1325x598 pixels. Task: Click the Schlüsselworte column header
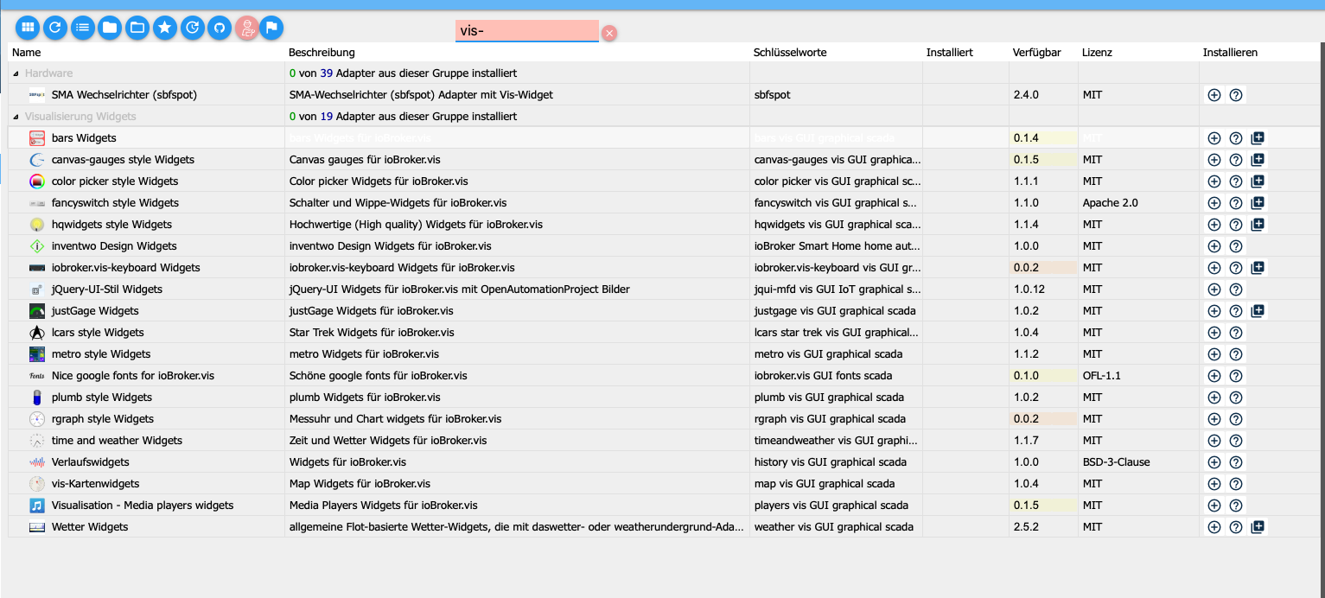point(790,53)
